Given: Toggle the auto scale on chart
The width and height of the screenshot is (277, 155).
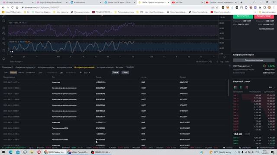Looking at the screenshot, I should click(x=227, y=62).
